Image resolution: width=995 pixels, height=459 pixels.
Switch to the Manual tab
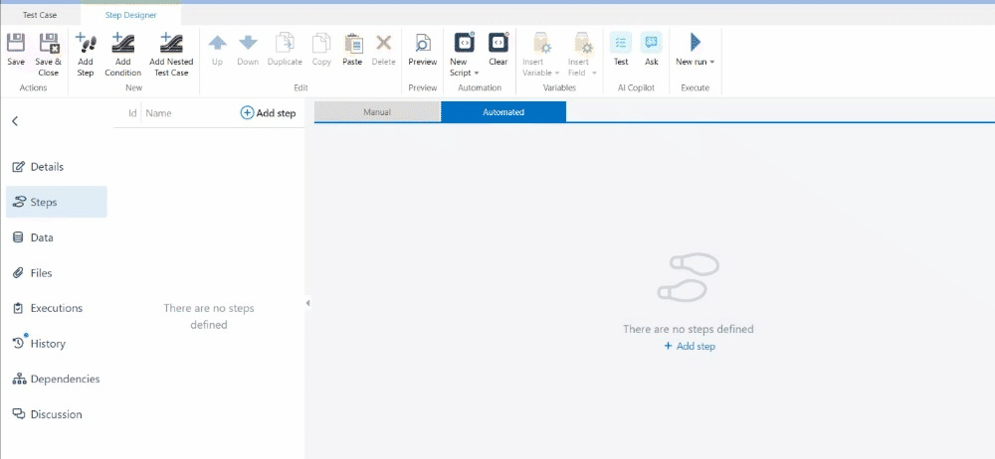377,112
